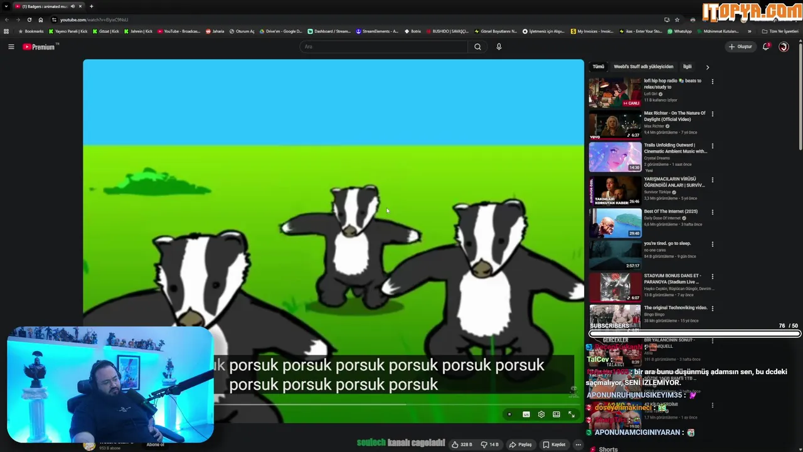Open options for Best Of The Internet
803x452 pixels.
point(712,212)
